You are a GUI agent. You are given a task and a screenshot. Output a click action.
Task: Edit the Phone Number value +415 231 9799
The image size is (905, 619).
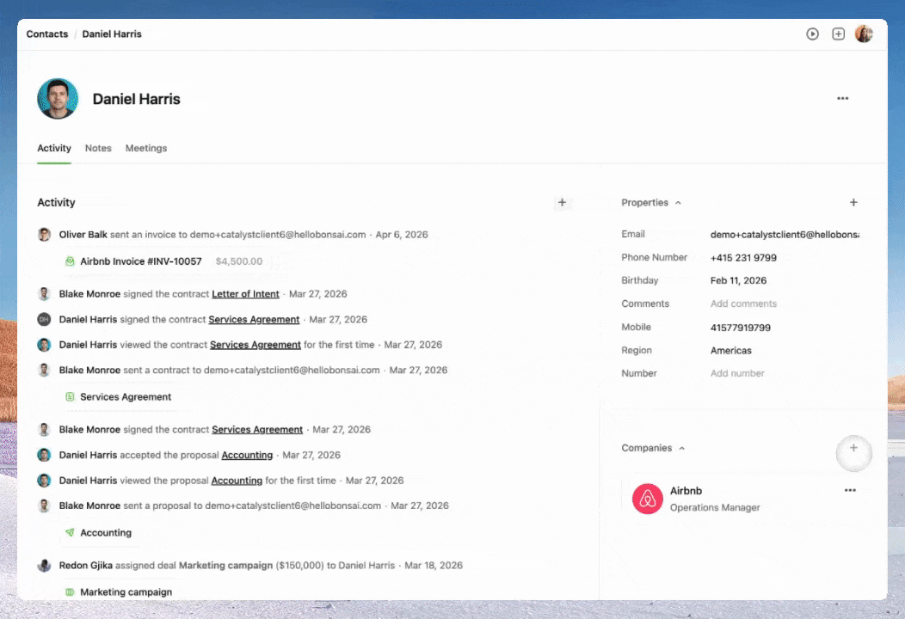coord(743,258)
